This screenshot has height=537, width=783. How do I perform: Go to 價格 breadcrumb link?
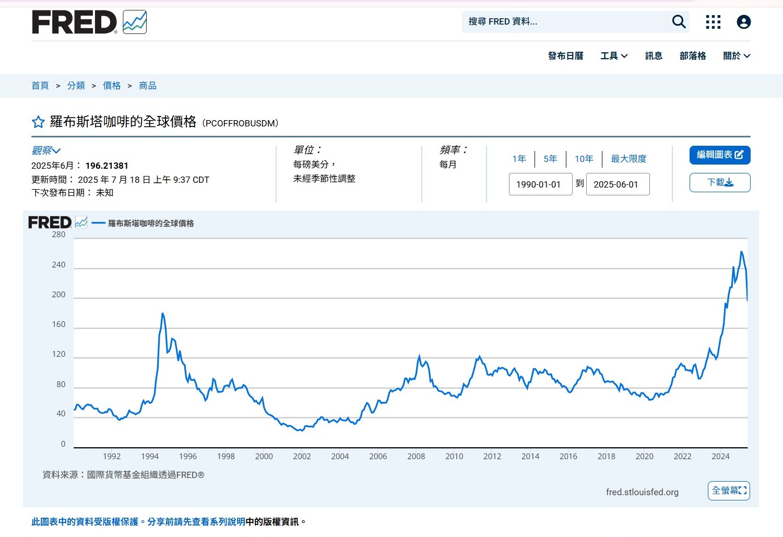point(112,86)
